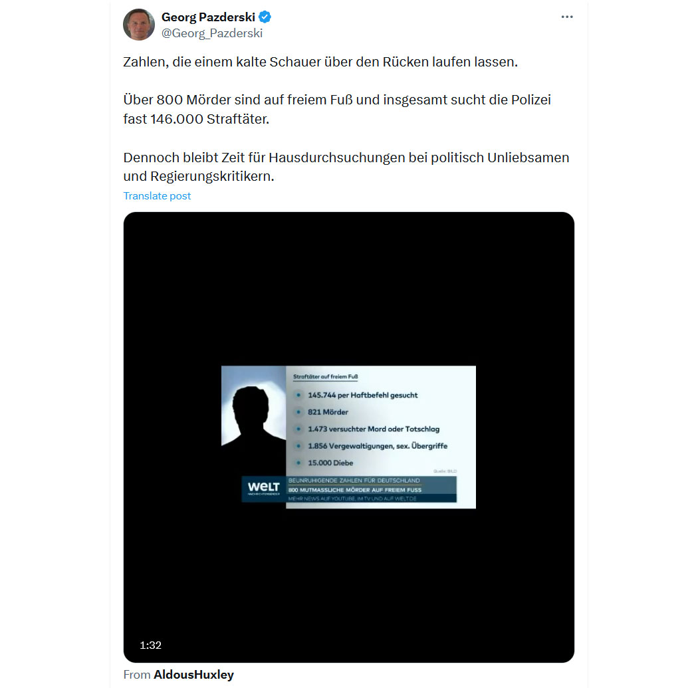Click the '821 Mörder' bullet line
698x688 pixels.
328,412
